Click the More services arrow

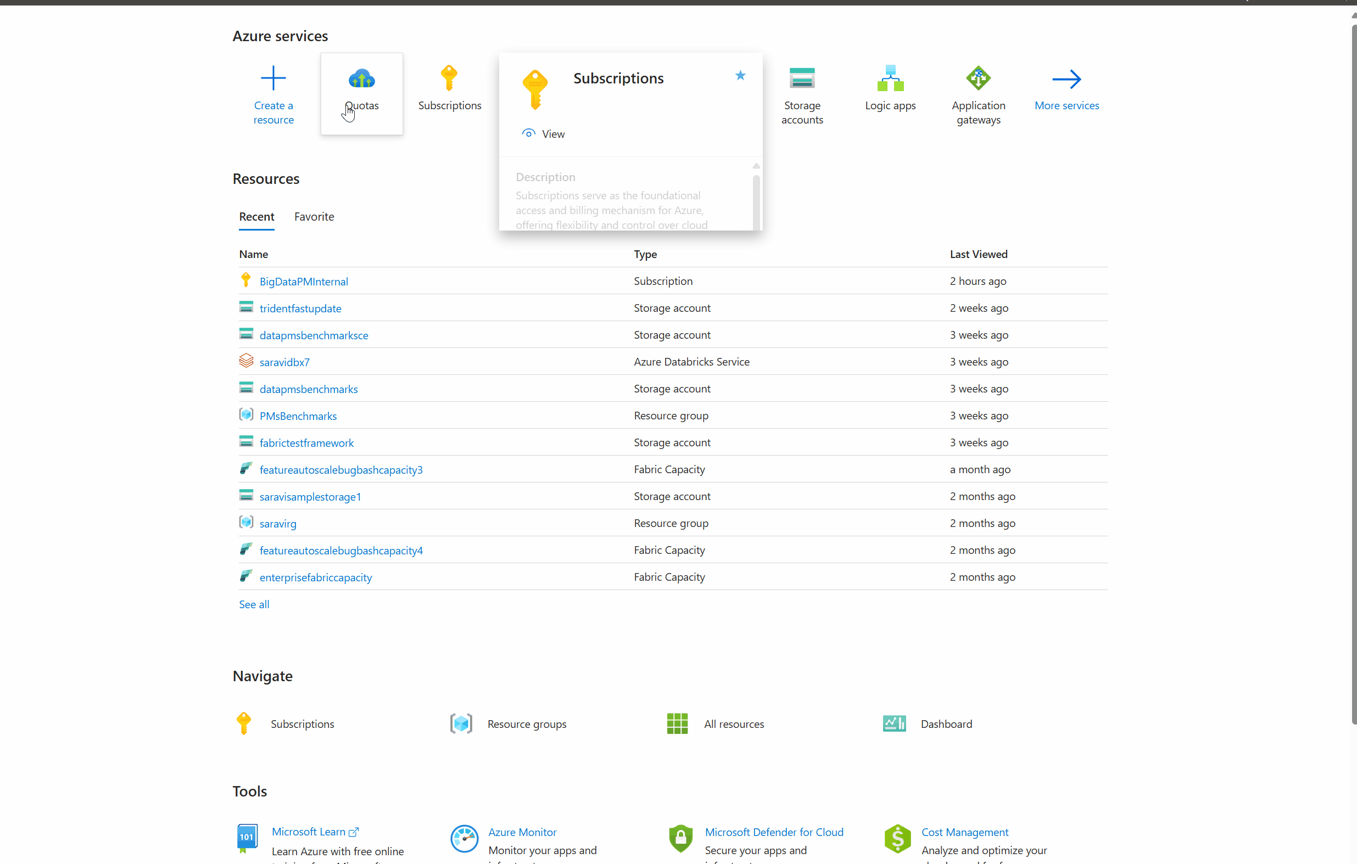pyautogui.click(x=1066, y=80)
